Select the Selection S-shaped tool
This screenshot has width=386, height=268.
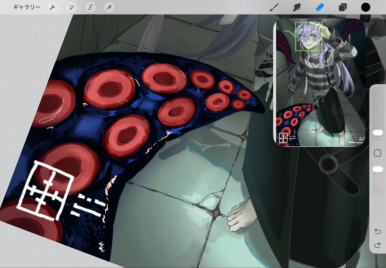click(90, 7)
